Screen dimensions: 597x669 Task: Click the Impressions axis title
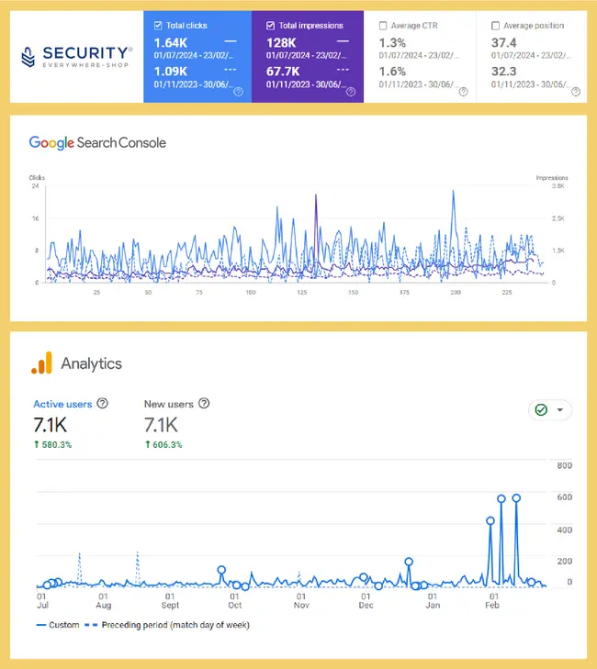552,178
